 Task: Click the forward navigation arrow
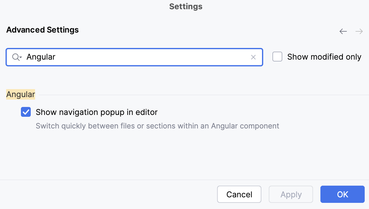click(x=359, y=31)
